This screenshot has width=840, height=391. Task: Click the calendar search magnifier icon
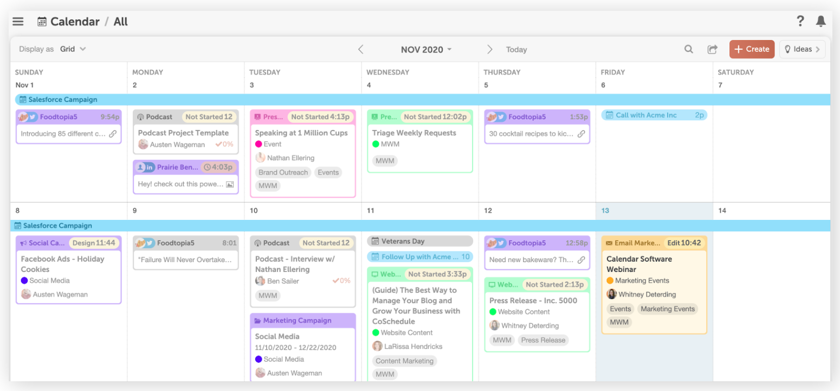(688, 49)
